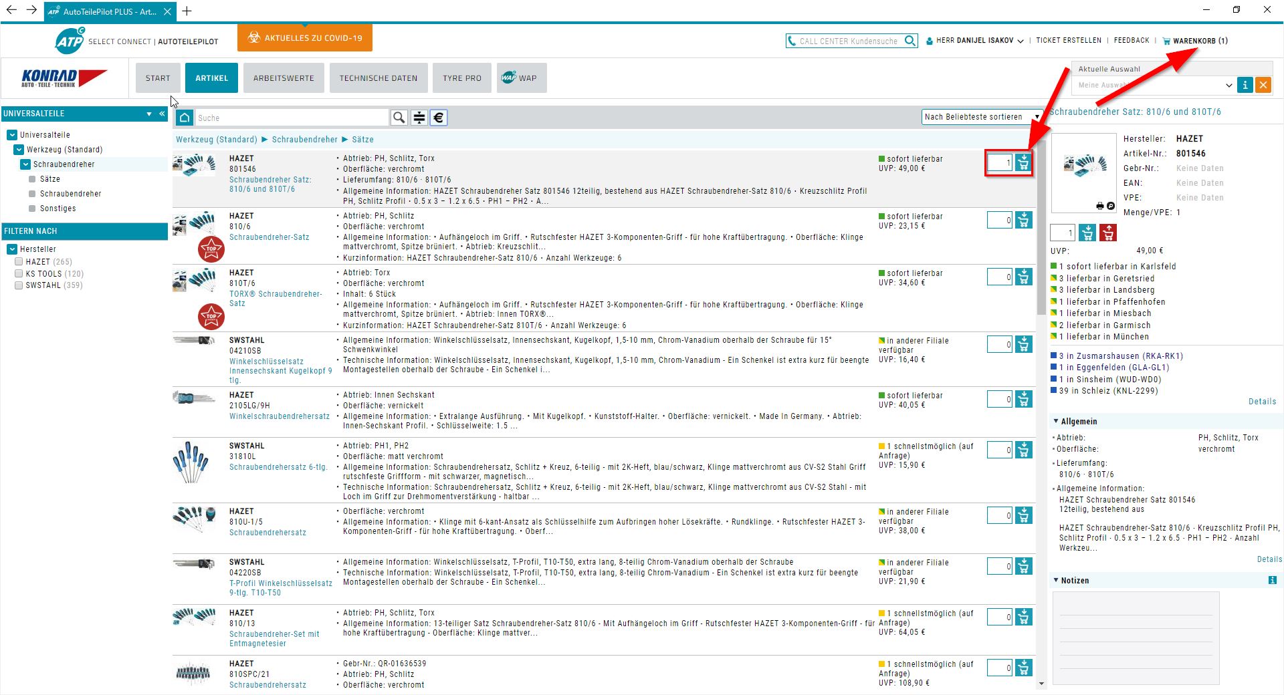Click the FEEDBACK link

(1132, 41)
